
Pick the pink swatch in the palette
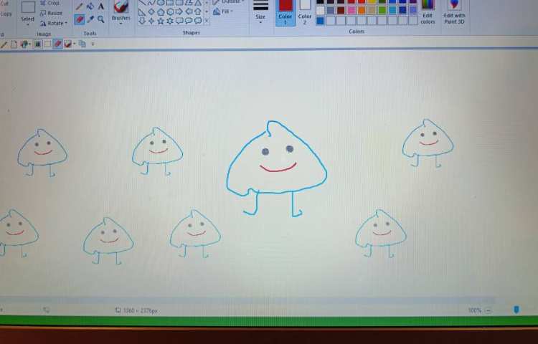pyautogui.click(x=351, y=10)
